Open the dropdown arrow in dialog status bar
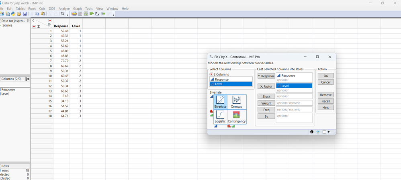Viewport: 401px width, 180px height. 329,132
